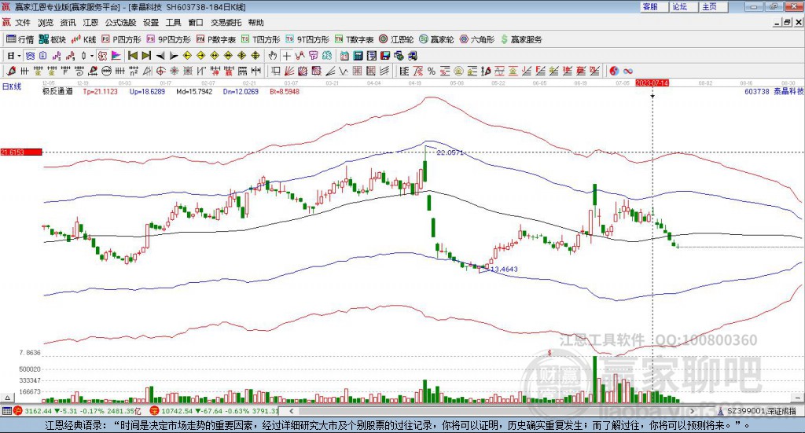The image size is (805, 433).
Task: Open the 公式选股 menu
Action: (120, 23)
